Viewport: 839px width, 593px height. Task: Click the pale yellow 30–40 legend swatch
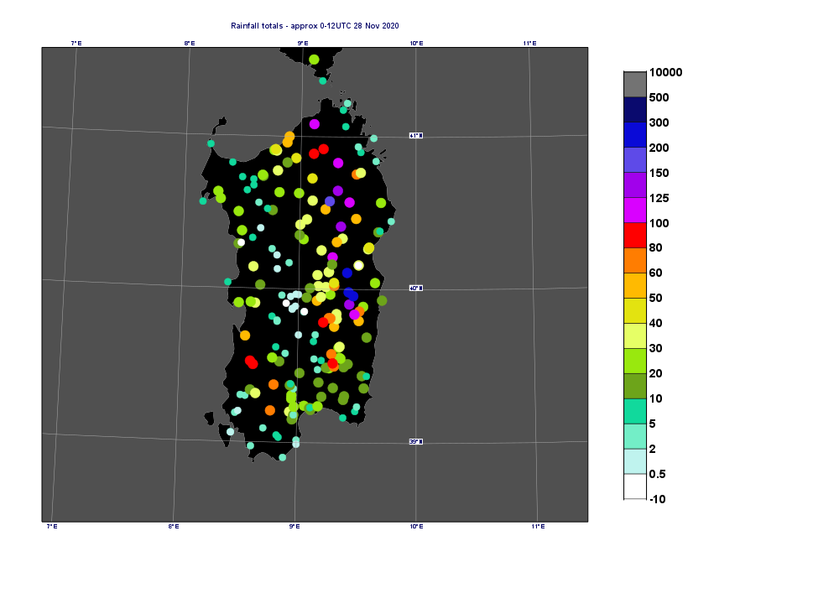pos(635,336)
